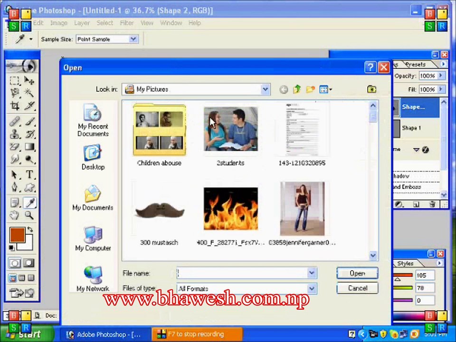Go to My Recent Documents
Viewport: 456px width, 342px height.
click(x=93, y=120)
